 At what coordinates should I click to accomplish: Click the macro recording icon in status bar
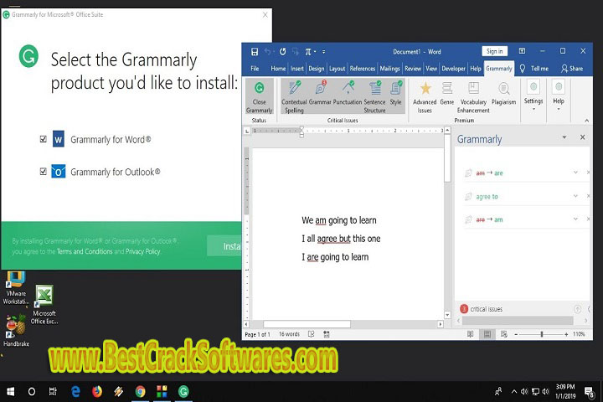(x=327, y=334)
